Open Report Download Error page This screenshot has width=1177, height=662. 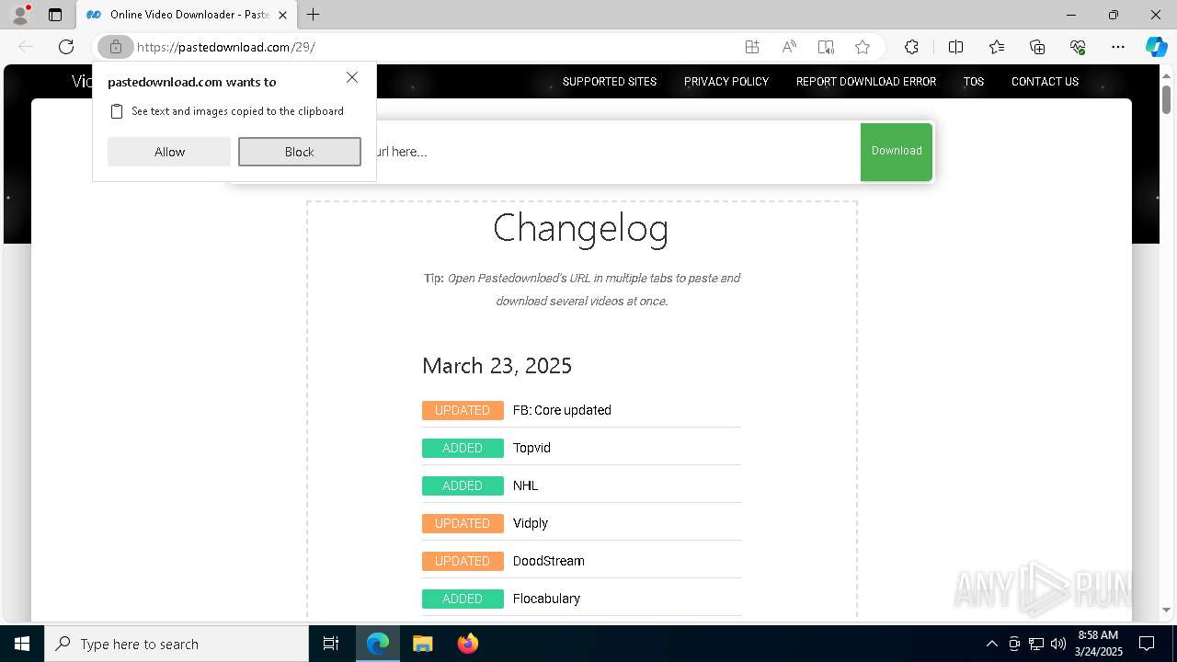(x=866, y=82)
